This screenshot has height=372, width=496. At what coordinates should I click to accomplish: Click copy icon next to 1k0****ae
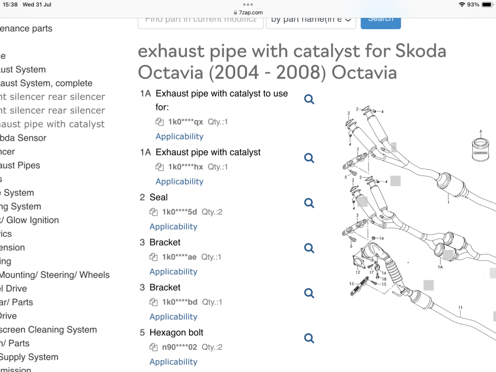point(154,257)
